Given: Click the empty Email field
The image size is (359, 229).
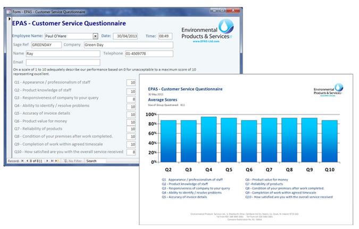Looking at the screenshot, I should pyautogui.click(x=63, y=62).
